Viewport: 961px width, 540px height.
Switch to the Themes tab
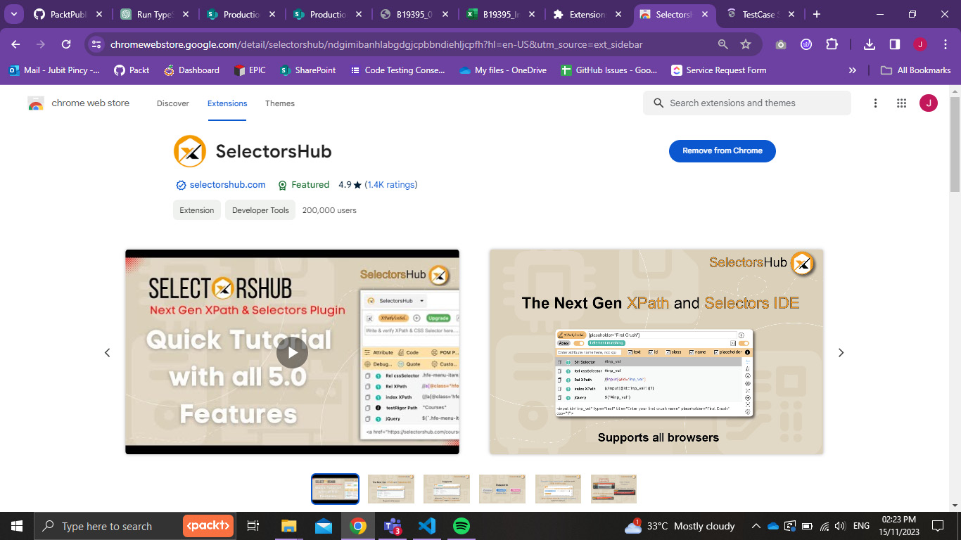(280, 103)
